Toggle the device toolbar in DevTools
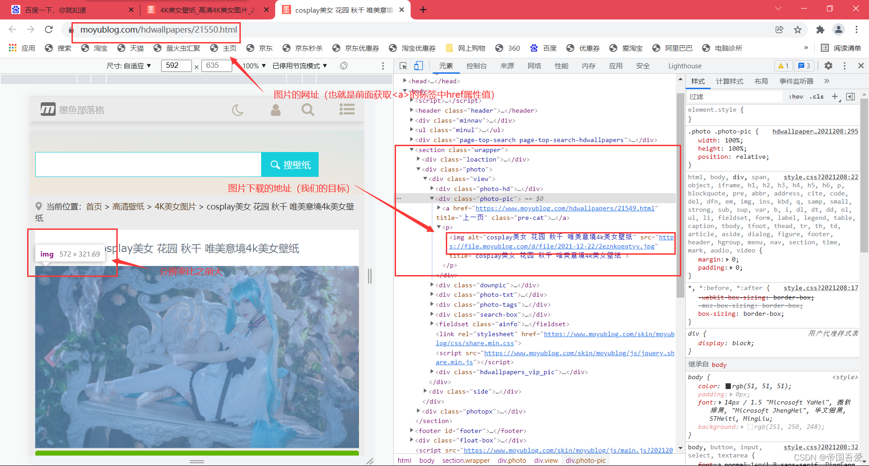The height and width of the screenshot is (466, 869). pos(419,66)
